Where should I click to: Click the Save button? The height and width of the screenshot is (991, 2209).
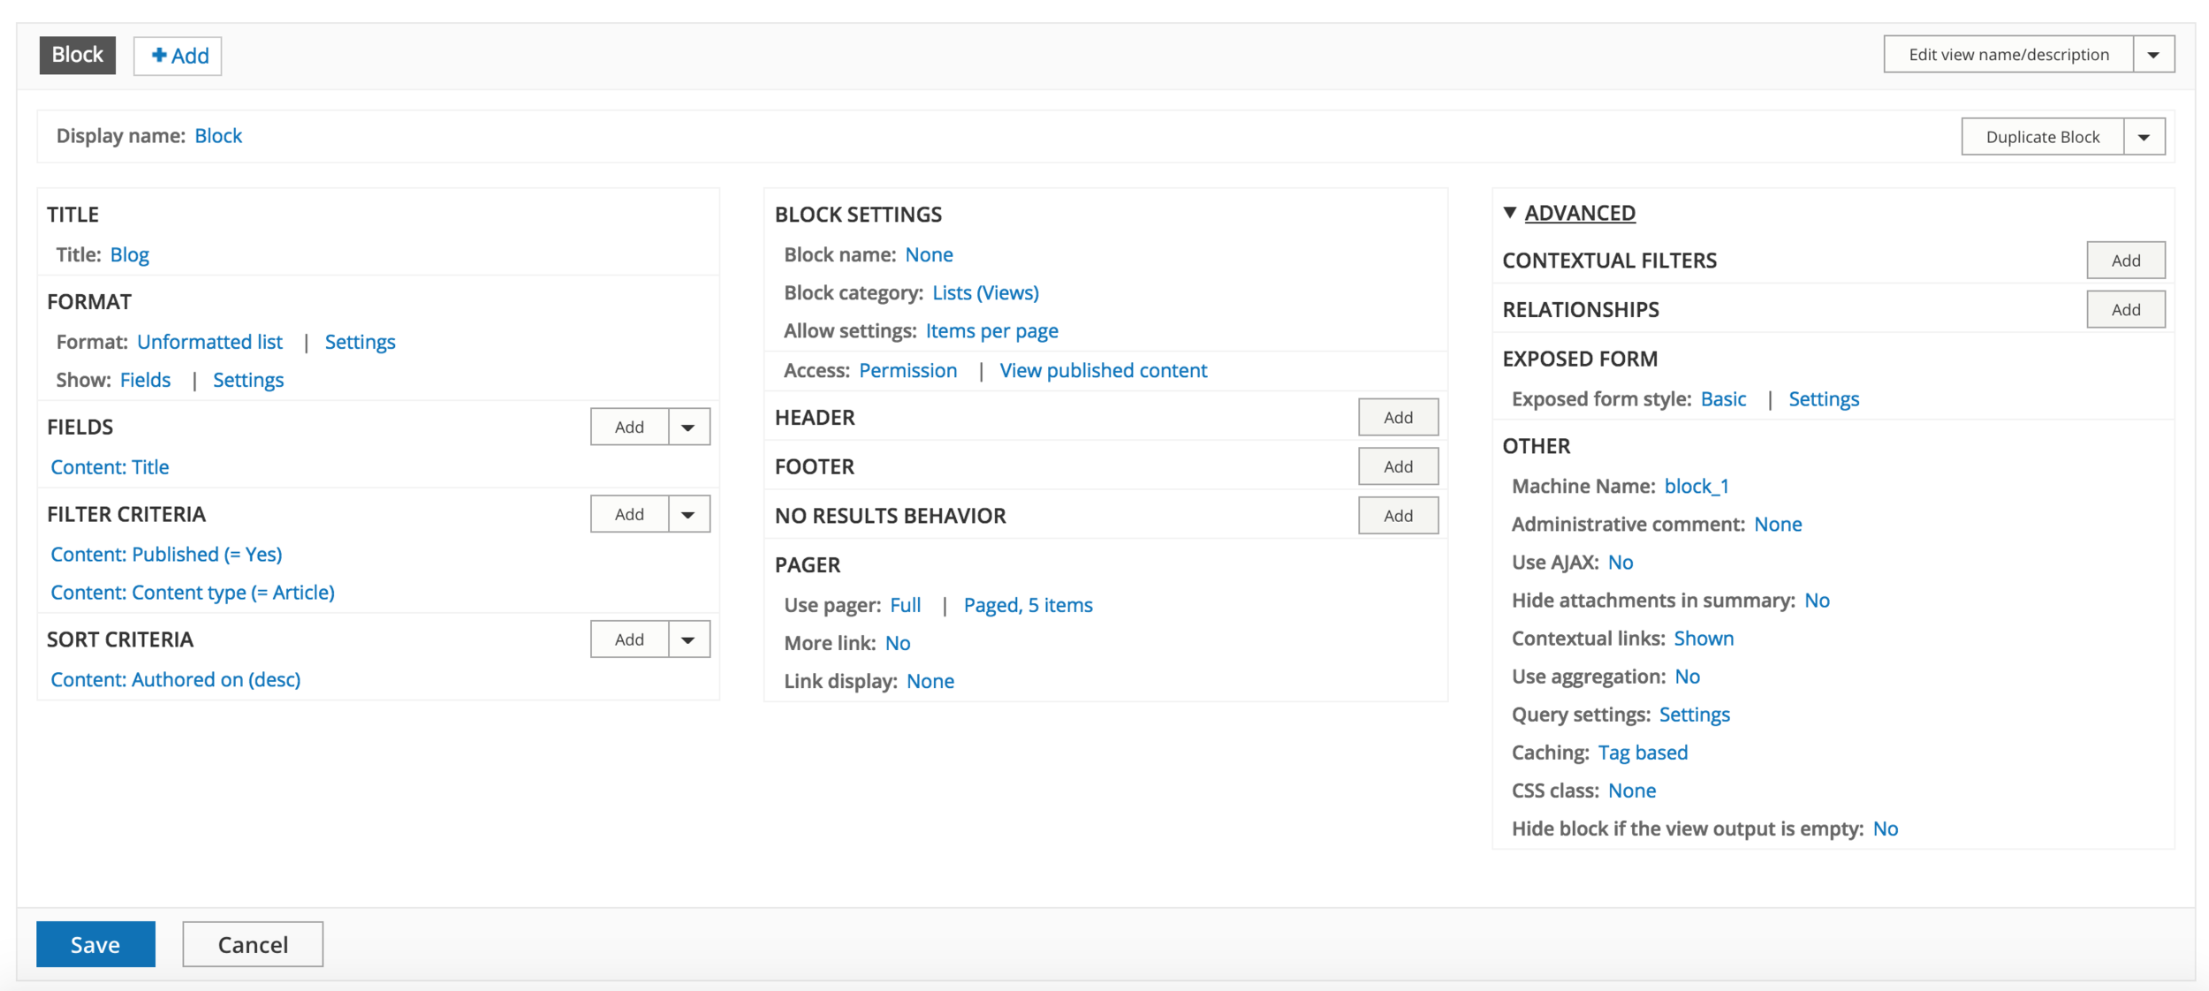pos(95,944)
